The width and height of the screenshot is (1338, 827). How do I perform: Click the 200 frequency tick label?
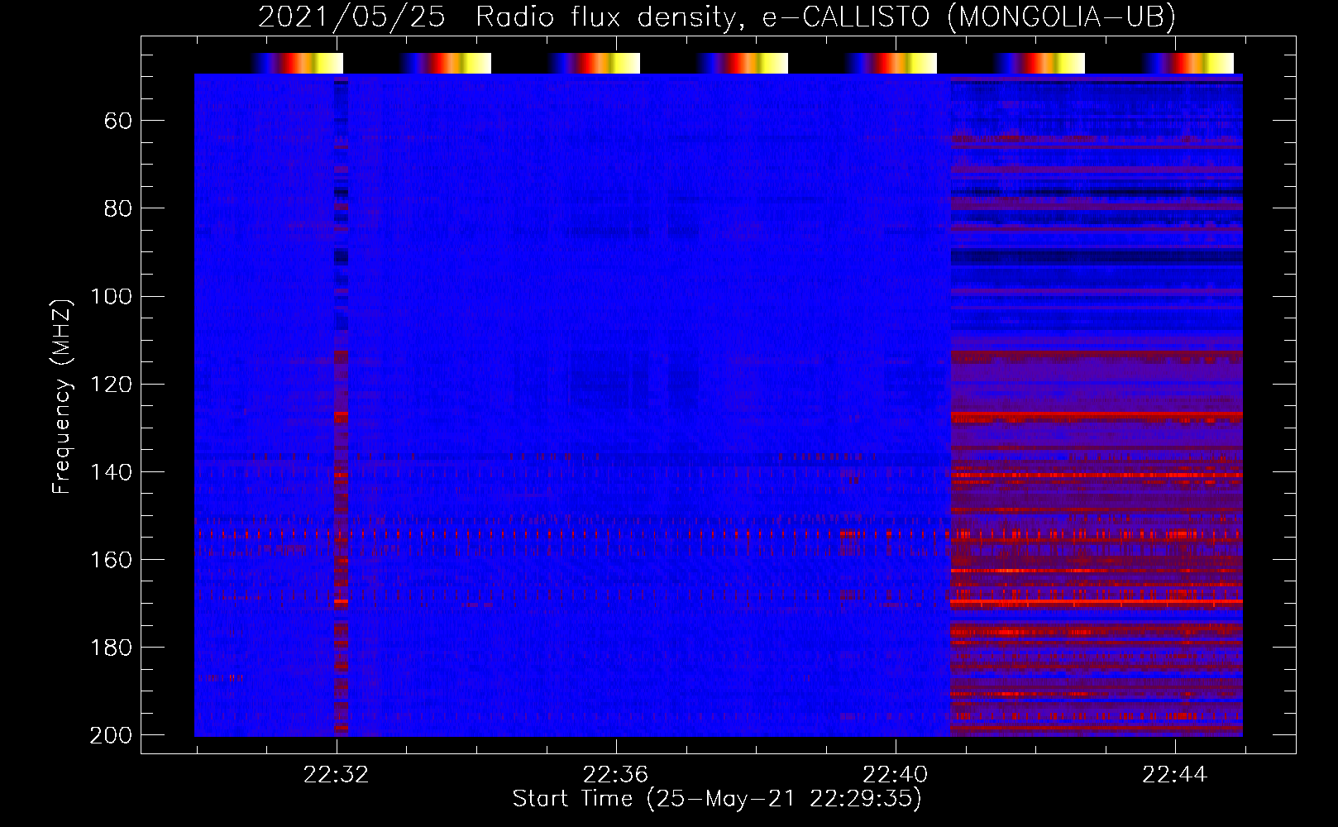[x=112, y=735]
